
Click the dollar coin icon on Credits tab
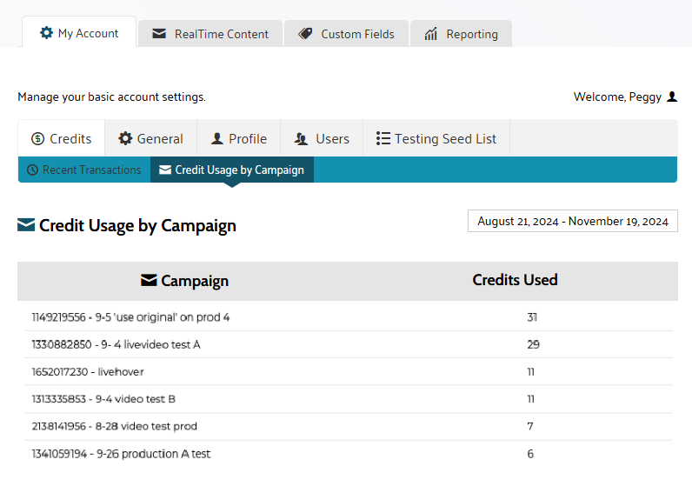pyautogui.click(x=37, y=139)
